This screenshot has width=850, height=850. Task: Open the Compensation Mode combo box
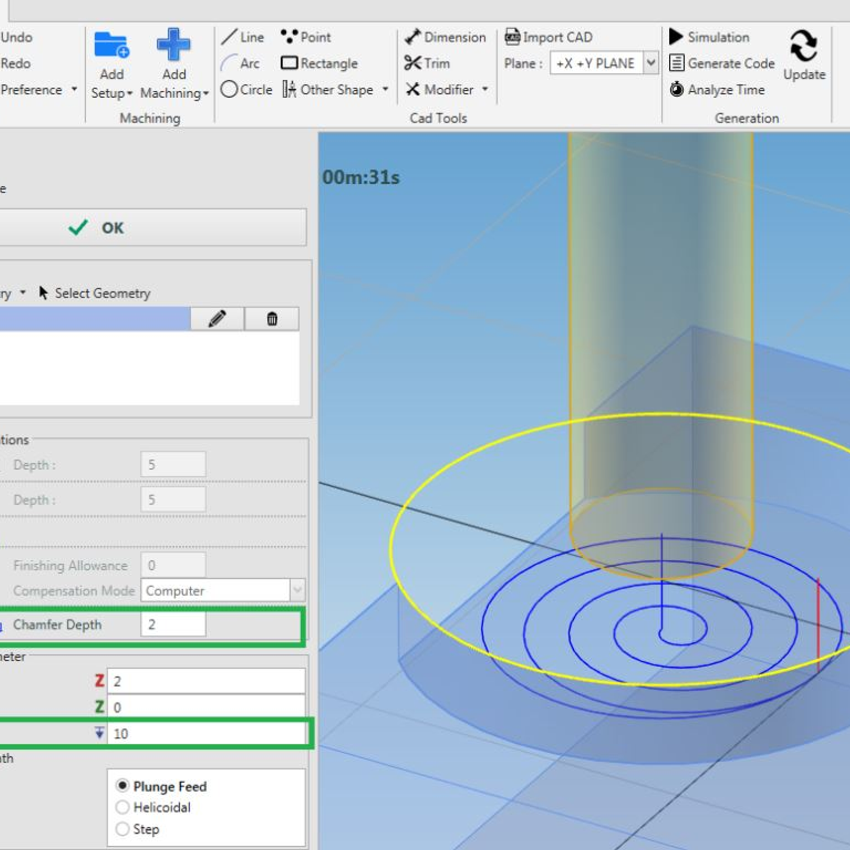pyautogui.click(x=223, y=590)
